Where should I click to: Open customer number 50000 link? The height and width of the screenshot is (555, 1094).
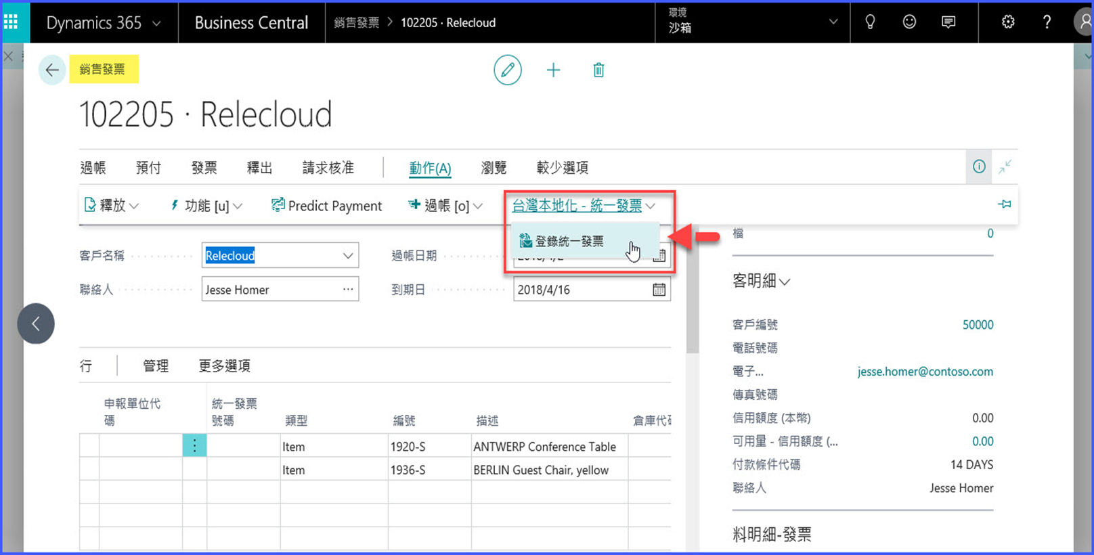(x=978, y=325)
